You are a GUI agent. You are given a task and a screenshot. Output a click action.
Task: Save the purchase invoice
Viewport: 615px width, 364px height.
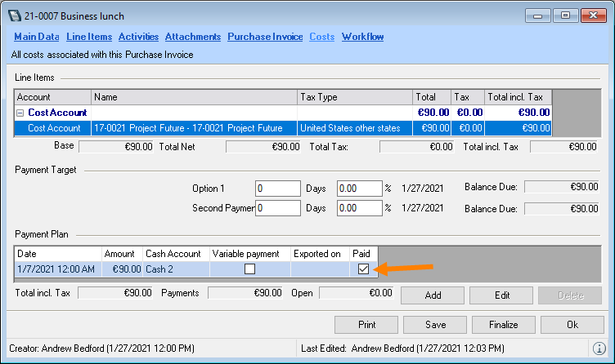[436, 324]
